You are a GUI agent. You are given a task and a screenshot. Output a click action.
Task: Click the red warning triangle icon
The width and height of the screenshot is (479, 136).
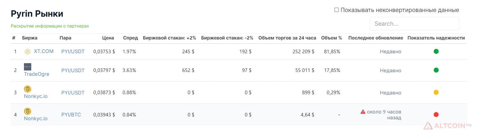(363, 112)
